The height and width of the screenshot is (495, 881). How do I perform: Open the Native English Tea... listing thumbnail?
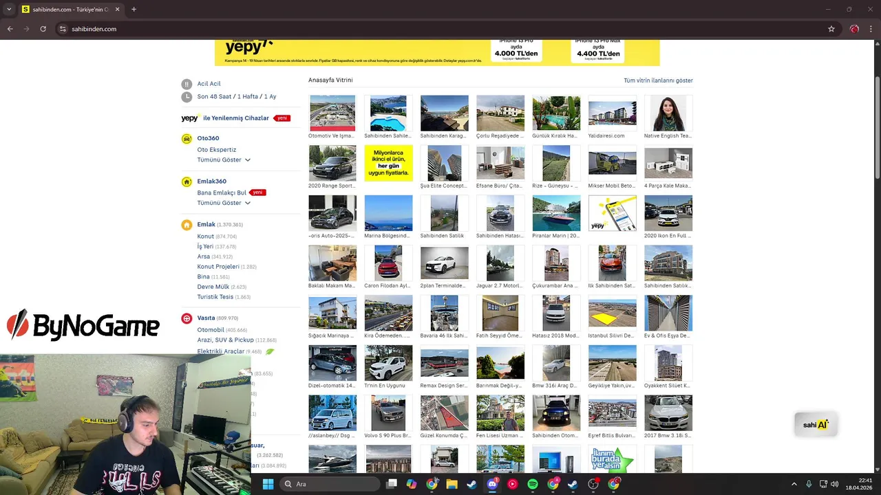click(x=668, y=113)
